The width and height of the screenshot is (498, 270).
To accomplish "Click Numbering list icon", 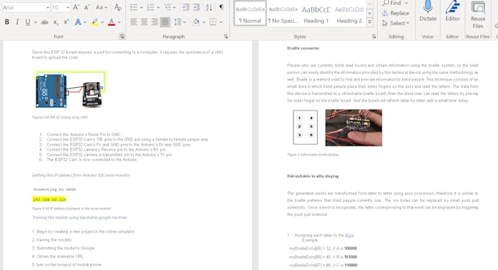I will [151, 7].
